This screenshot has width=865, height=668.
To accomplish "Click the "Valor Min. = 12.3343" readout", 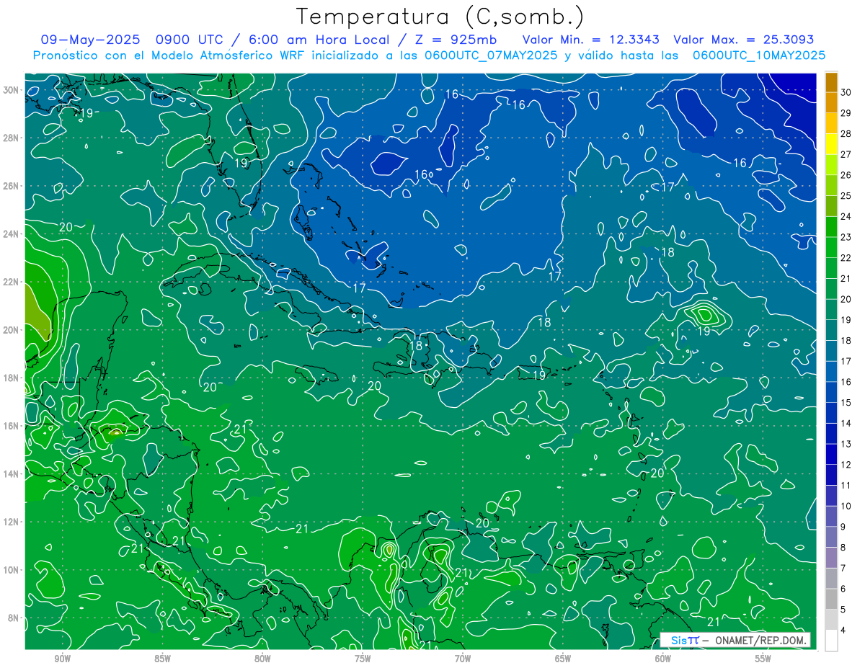I will click(591, 40).
